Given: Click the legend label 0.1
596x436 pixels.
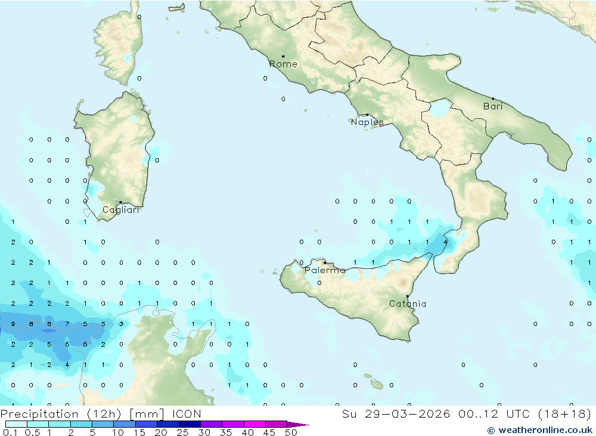Looking at the screenshot, I should pos(11,432).
